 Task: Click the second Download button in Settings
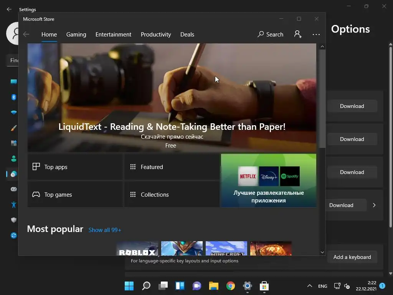coord(352,139)
